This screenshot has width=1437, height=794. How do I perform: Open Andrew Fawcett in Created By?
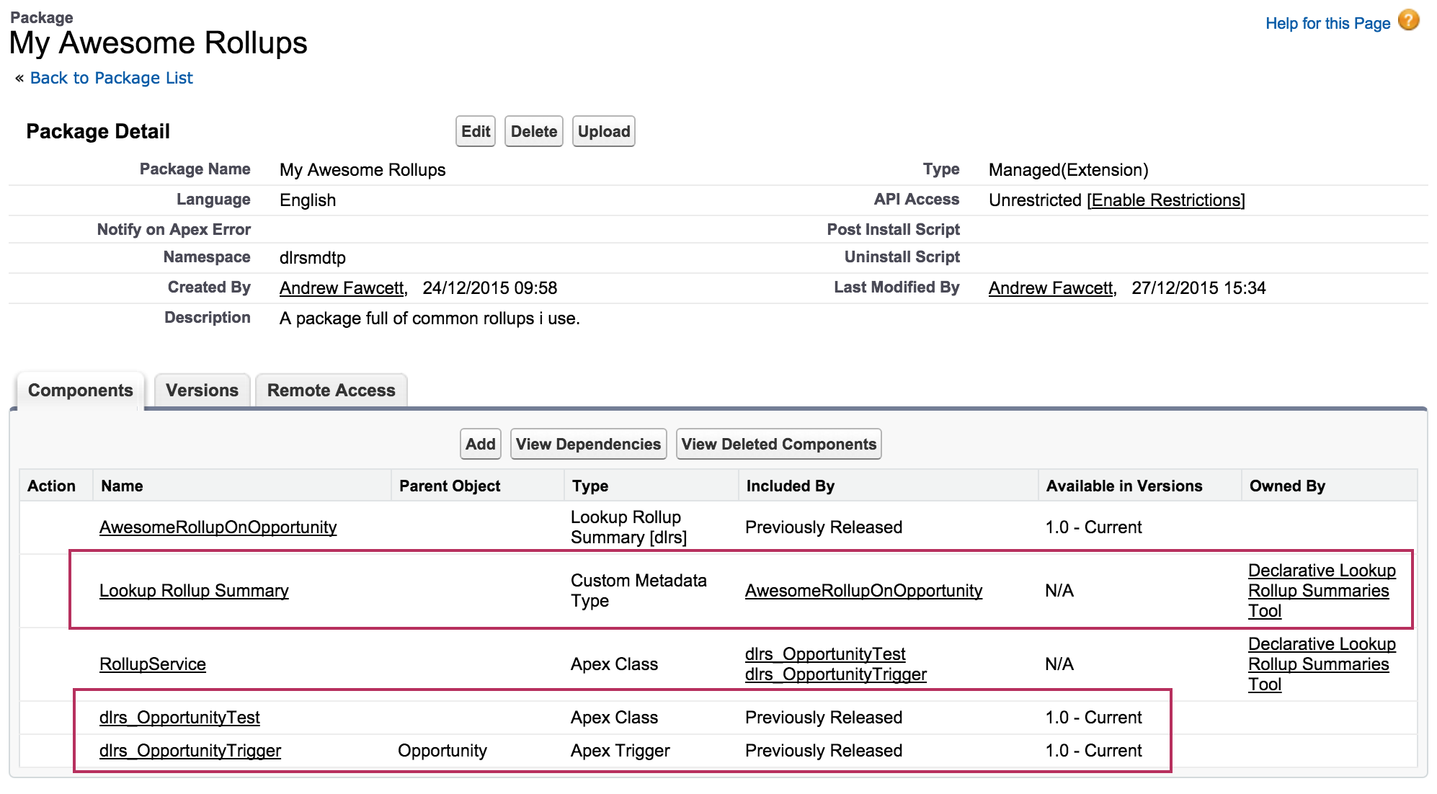tap(342, 288)
